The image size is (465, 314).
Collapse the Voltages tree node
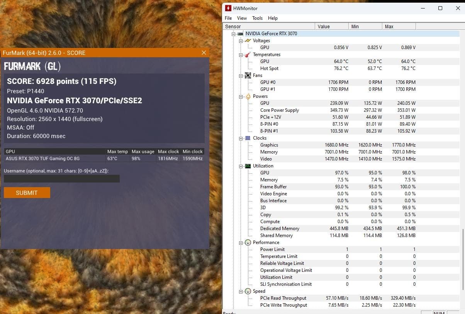click(x=241, y=41)
